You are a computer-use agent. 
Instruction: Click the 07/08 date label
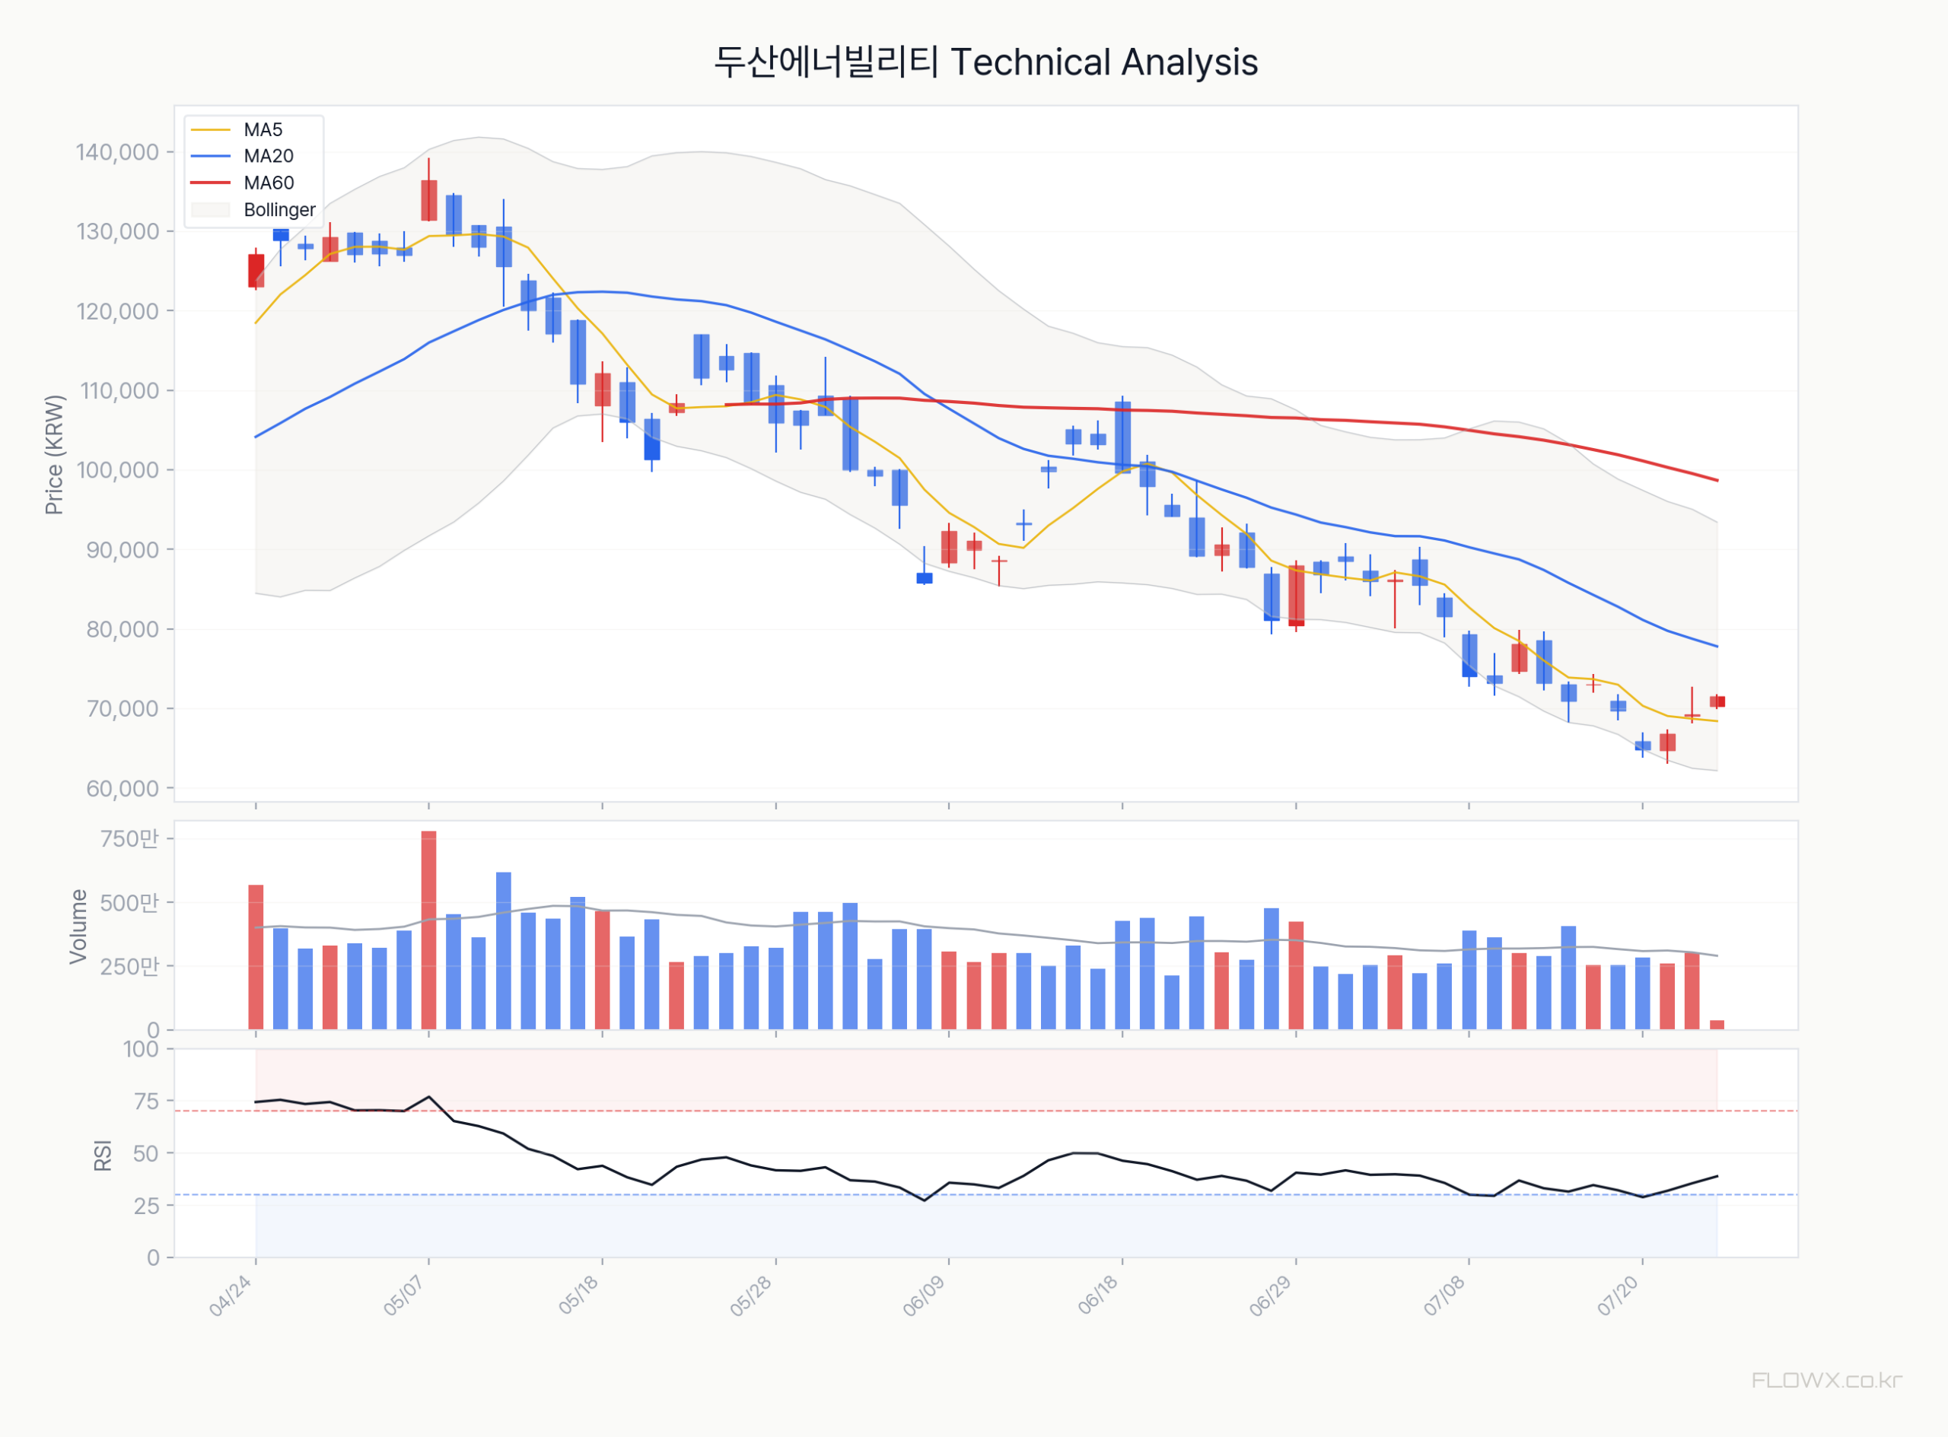point(1444,1296)
